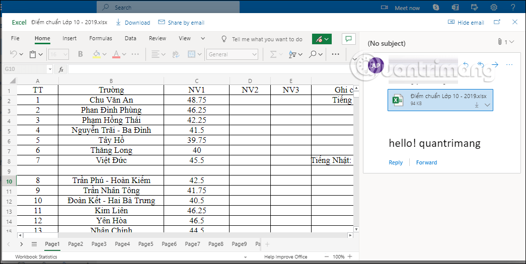Screen dimensions: 526x264
Task: Open attachment options chevron on xlsx file
Action: [487, 105]
